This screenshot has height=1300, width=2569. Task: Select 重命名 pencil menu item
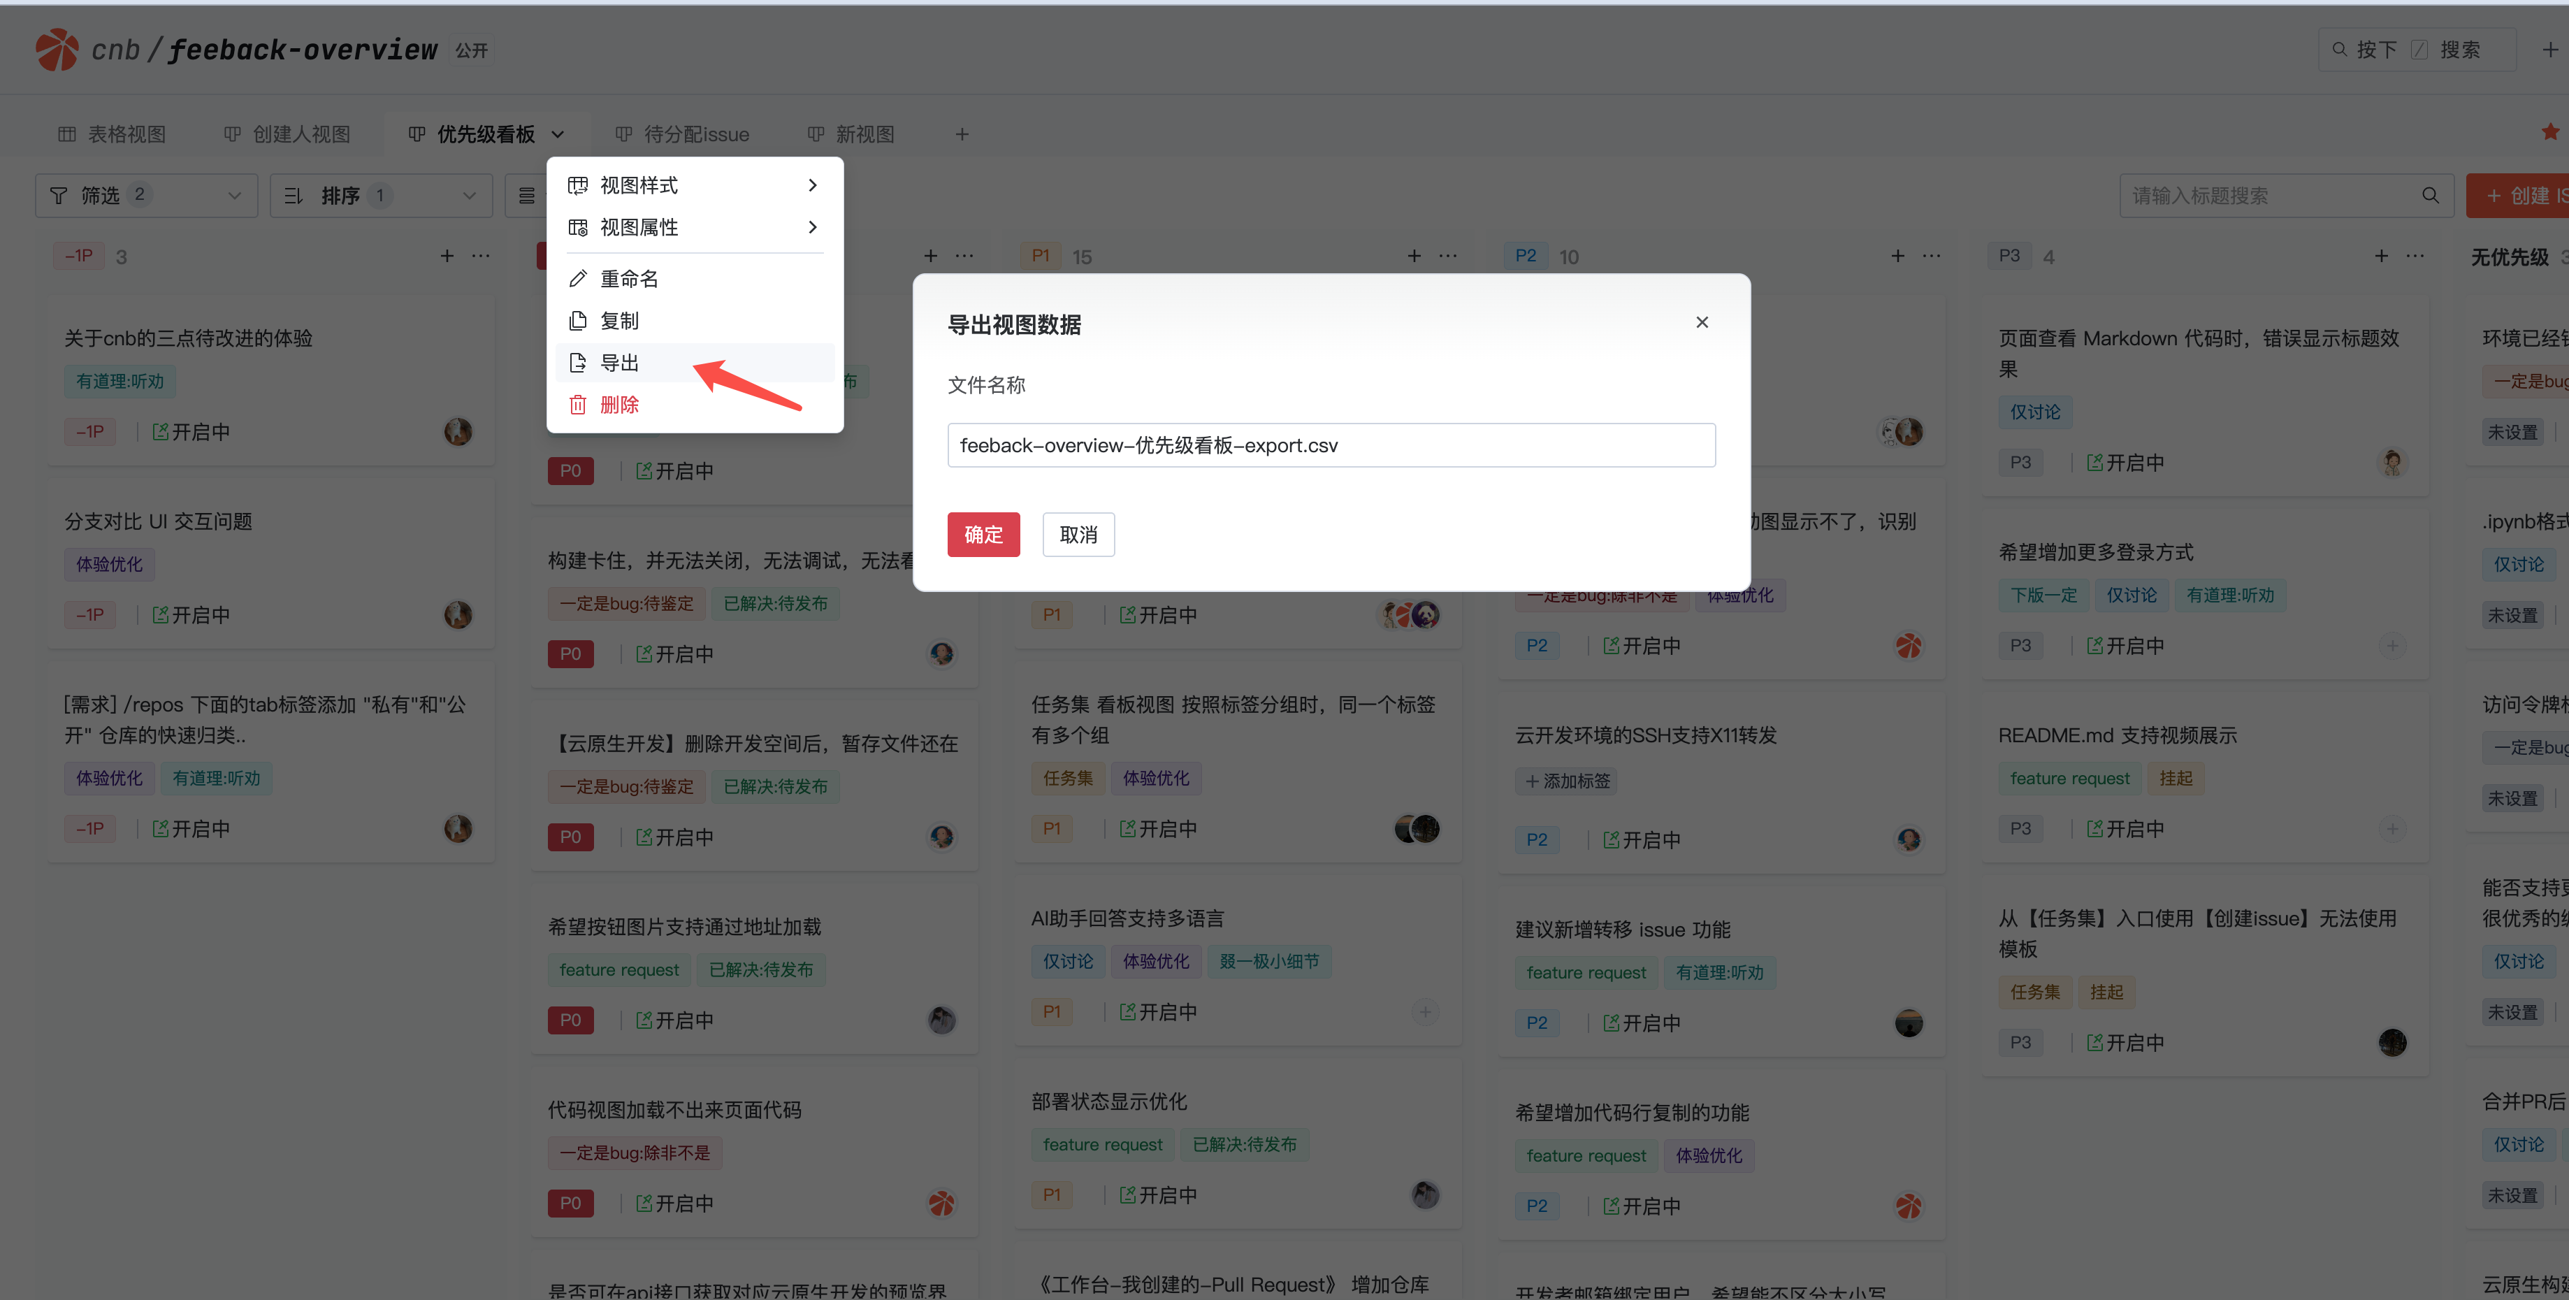pos(628,280)
